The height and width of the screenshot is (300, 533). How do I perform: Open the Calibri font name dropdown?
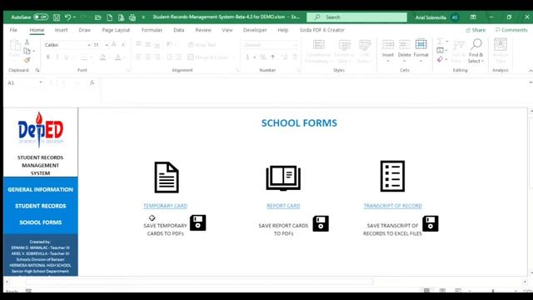pyautogui.click(x=89, y=45)
